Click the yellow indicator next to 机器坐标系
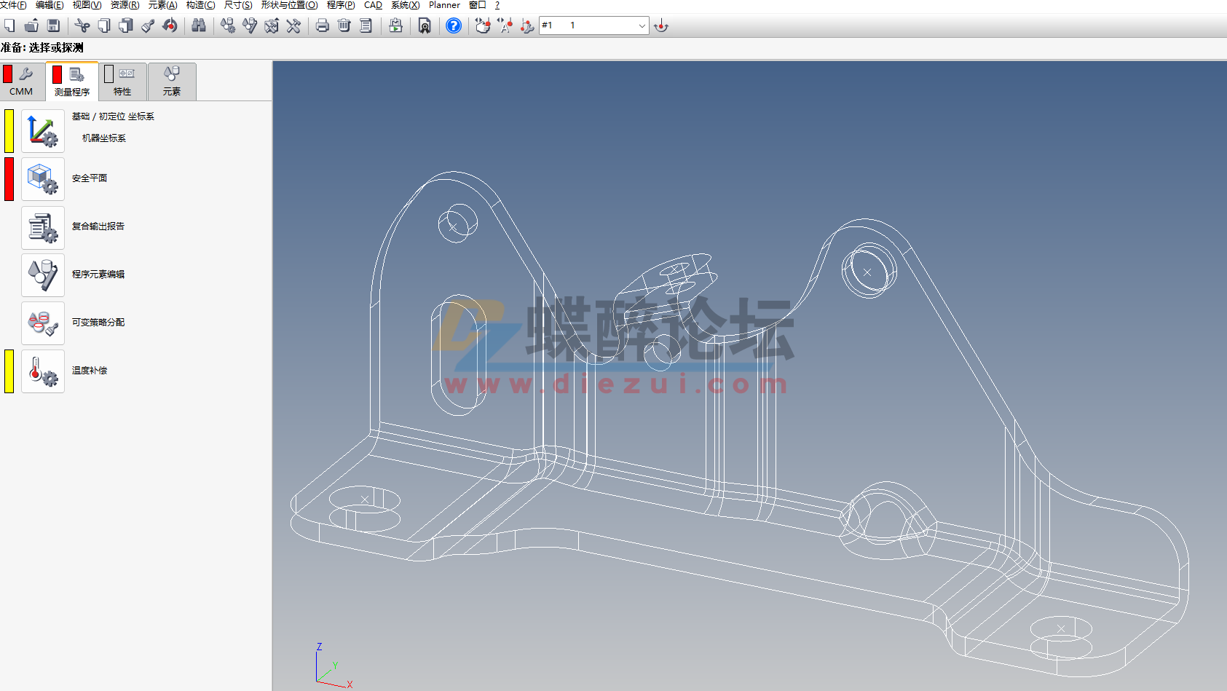The image size is (1227, 691). click(x=8, y=130)
